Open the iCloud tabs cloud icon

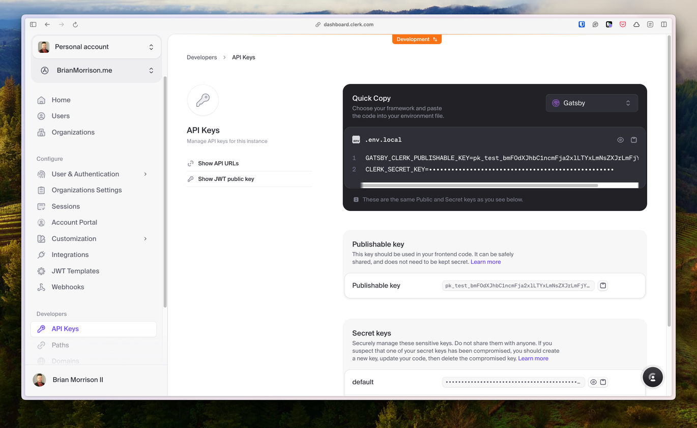point(636,24)
